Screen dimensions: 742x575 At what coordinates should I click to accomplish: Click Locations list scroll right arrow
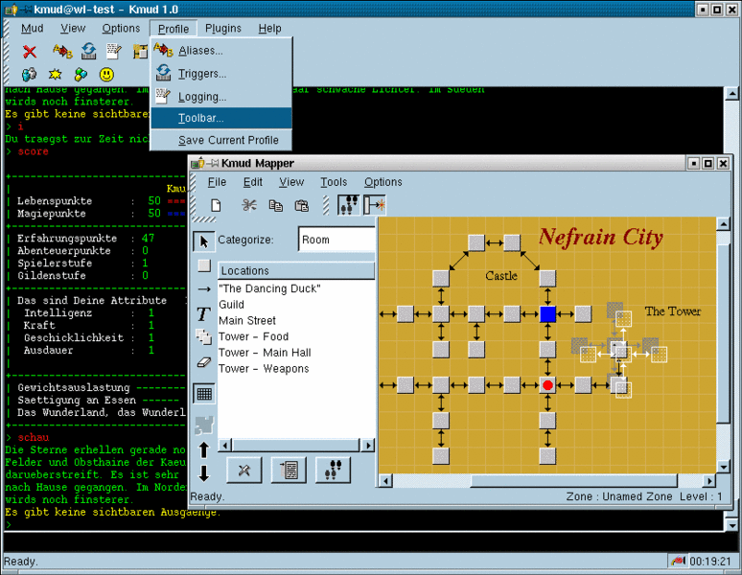click(368, 445)
